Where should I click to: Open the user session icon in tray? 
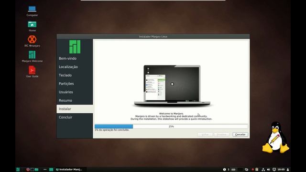tap(288, 170)
